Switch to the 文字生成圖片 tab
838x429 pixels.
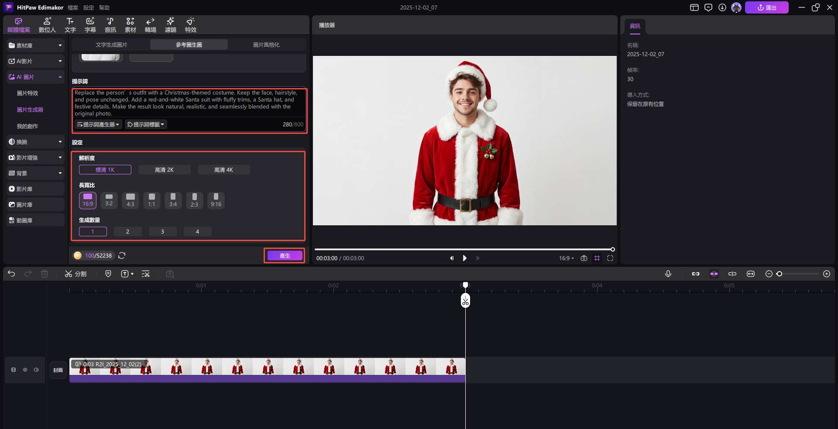click(x=111, y=45)
